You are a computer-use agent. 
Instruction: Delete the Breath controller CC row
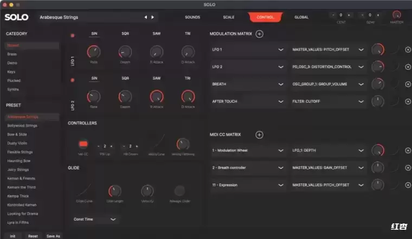click(408, 168)
